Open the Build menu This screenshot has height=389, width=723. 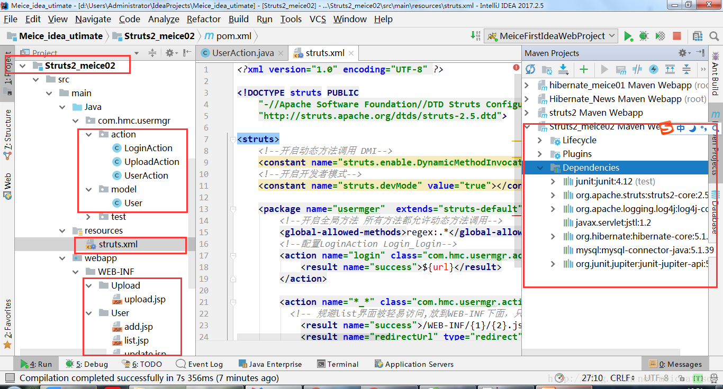[x=239, y=19]
